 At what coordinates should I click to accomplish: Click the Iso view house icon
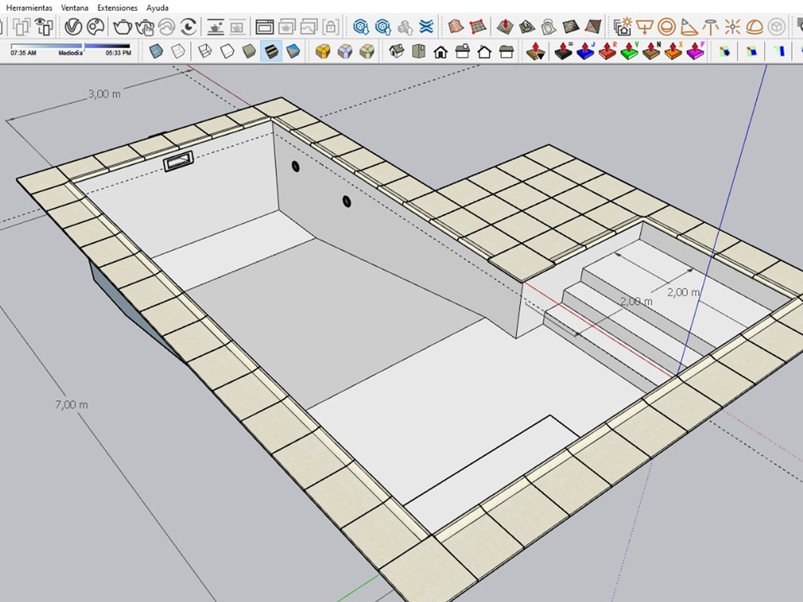tap(397, 51)
